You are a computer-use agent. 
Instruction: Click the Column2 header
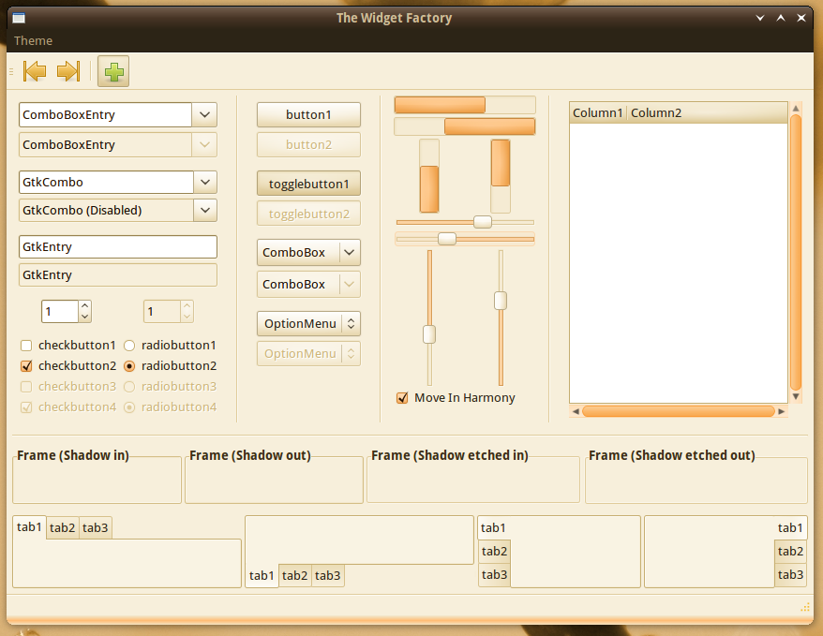[x=708, y=113]
